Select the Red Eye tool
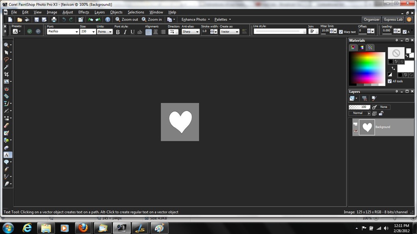The height and width of the screenshot is (234, 417). point(7,89)
